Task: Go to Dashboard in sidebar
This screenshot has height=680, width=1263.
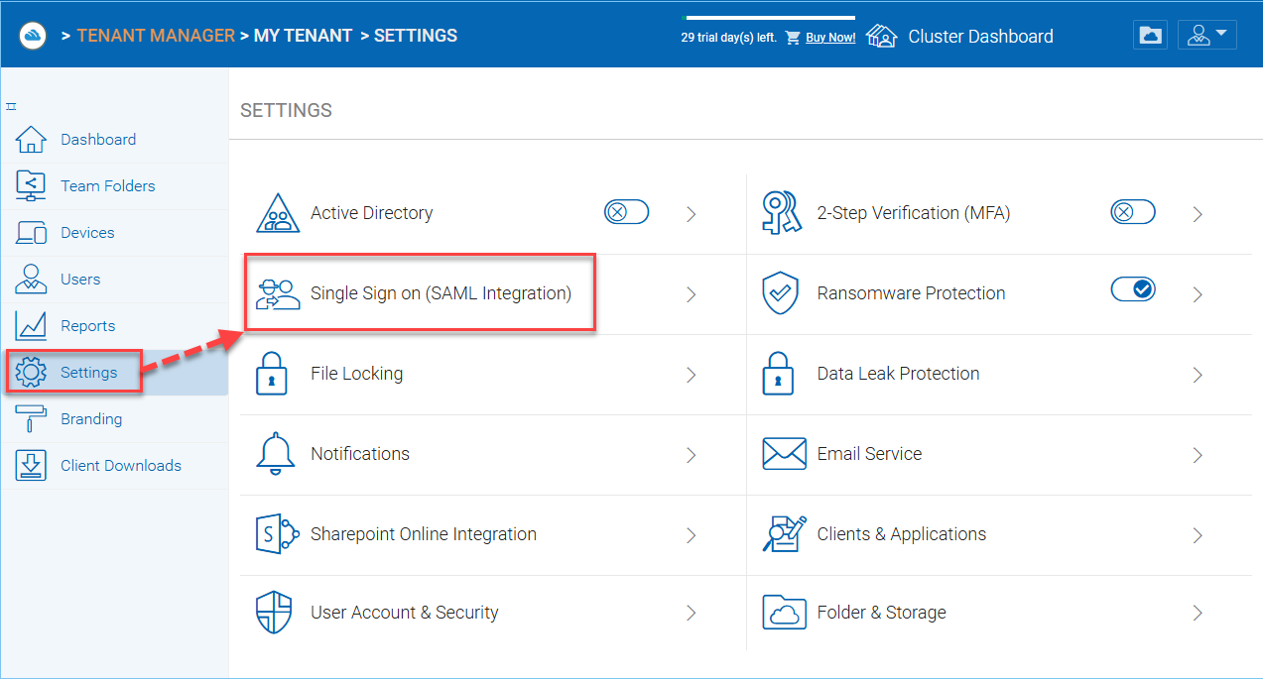Action: 98,140
